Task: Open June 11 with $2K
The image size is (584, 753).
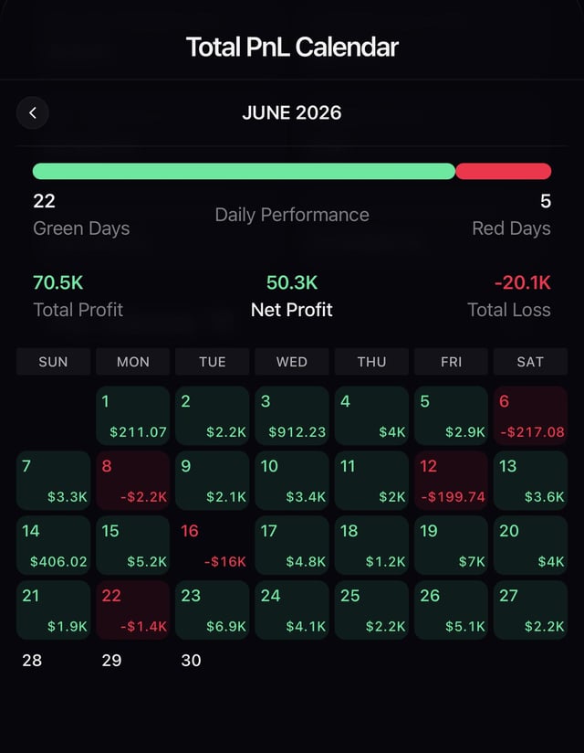Action: click(371, 481)
